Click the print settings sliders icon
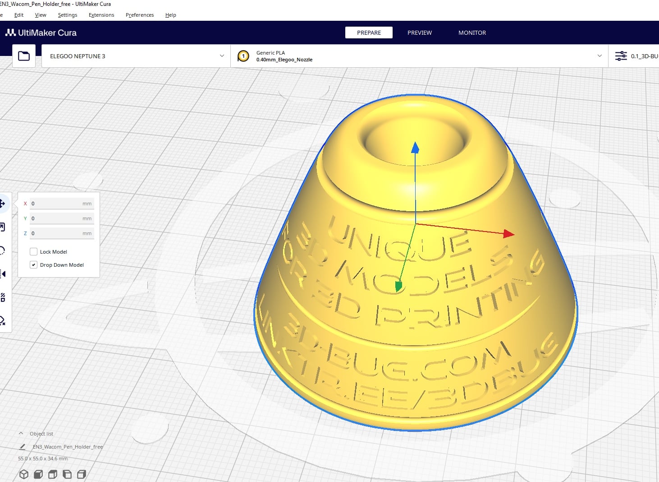Viewport: 659px width, 482px height. pyautogui.click(x=621, y=56)
